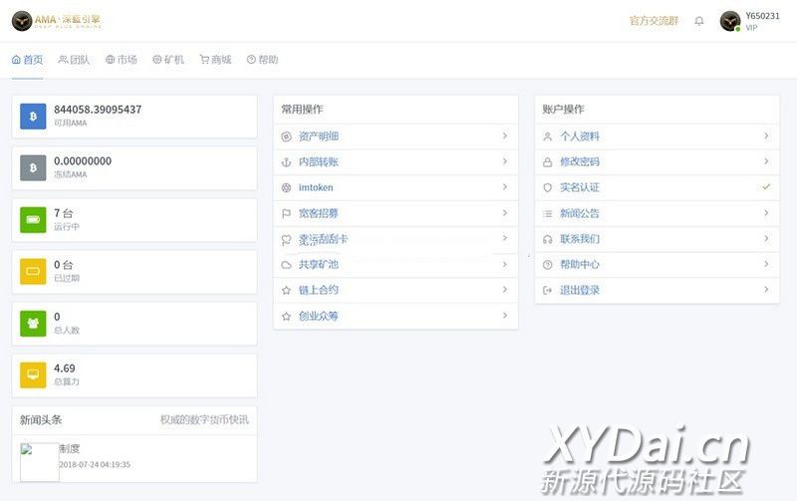Expand the 资产明细 row arrow
This screenshot has width=797, height=501.
pyautogui.click(x=504, y=135)
